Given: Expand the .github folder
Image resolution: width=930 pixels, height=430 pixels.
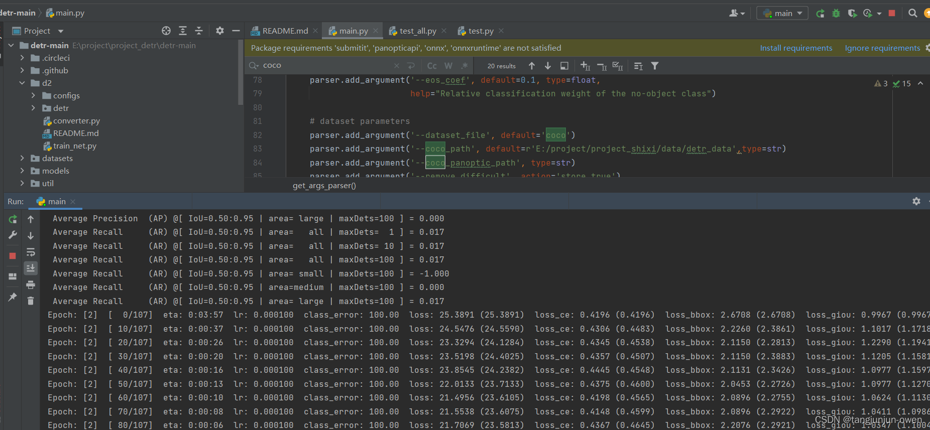Looking at the screenshot, I should 22,71.
